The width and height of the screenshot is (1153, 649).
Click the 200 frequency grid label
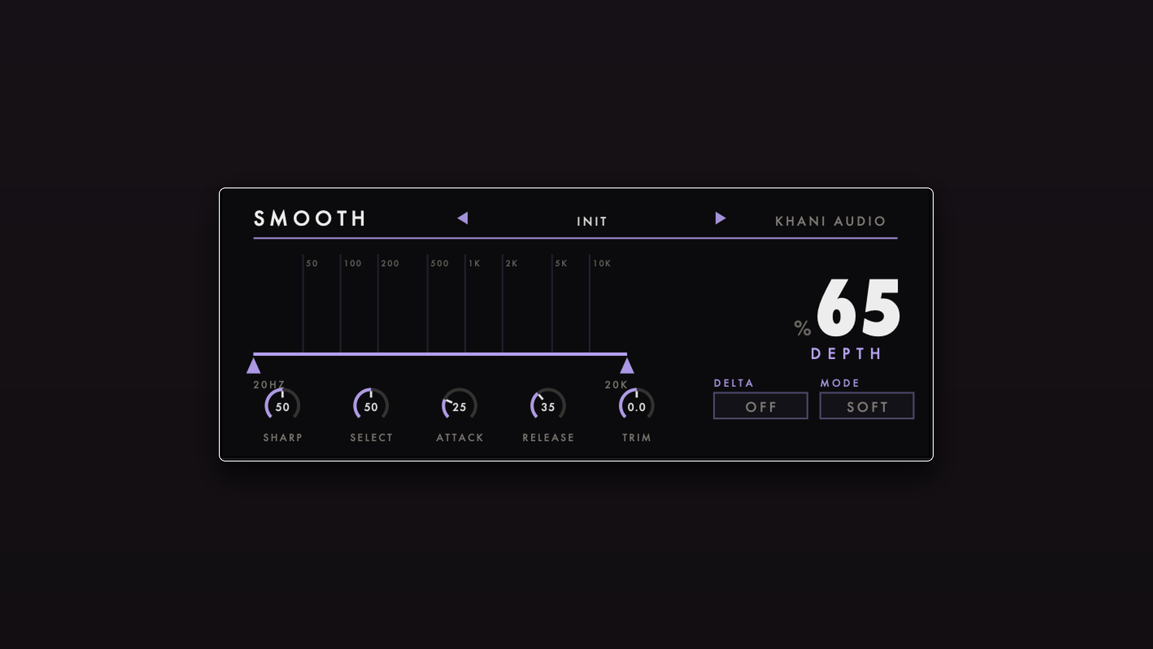390,264
